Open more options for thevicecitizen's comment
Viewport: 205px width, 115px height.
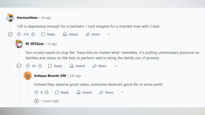pos(109,34)
